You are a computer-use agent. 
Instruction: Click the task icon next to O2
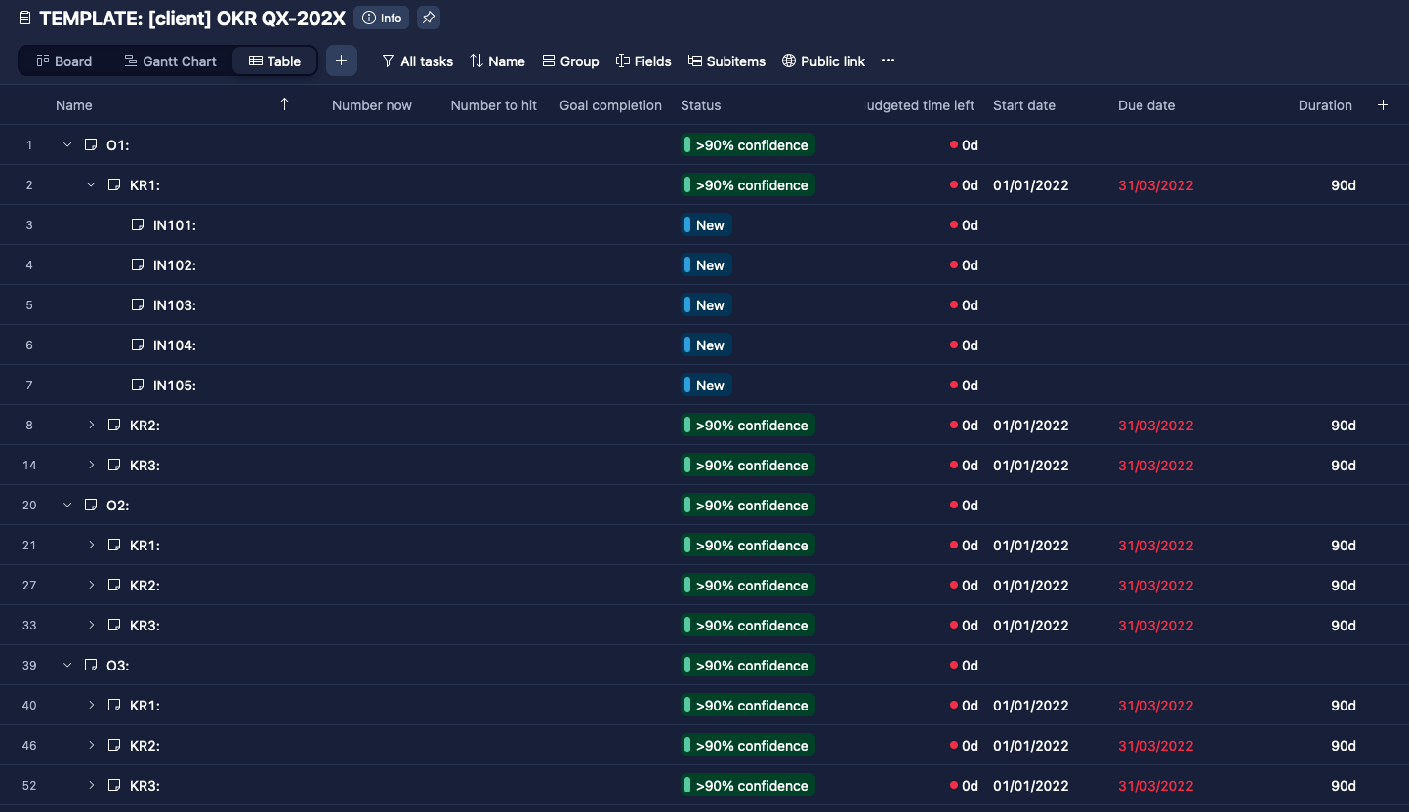point(91,506)
